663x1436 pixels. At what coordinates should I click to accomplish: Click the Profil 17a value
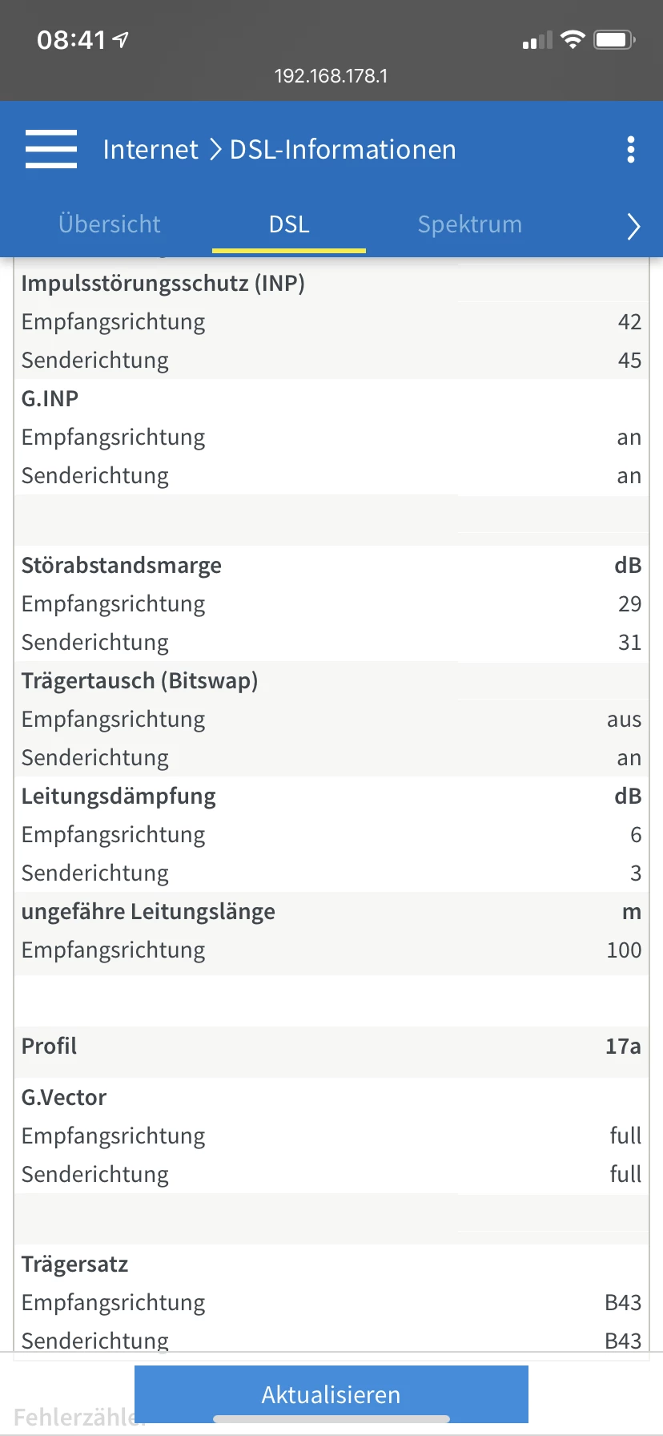pyautogui.click(x=623, y=1047)
